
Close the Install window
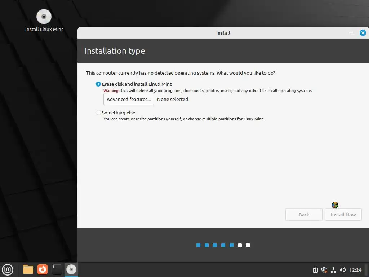[363, 33]
